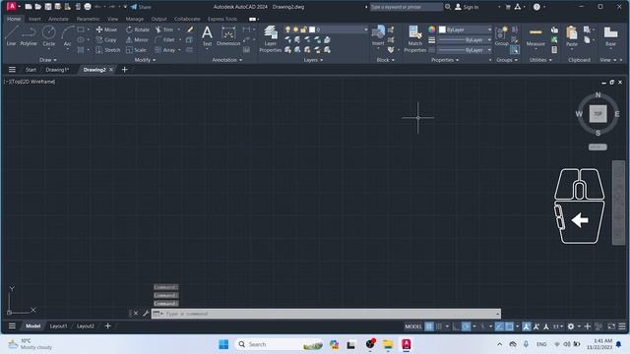Screen dimensions: 630x354
Task: Select the Dimension tool
Action: (x=228, y=35)
